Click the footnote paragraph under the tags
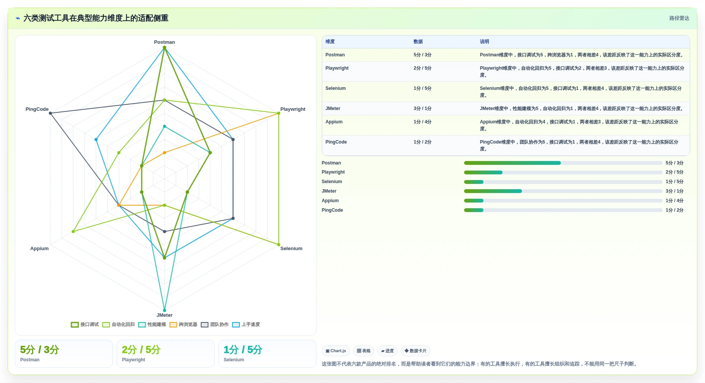 click(x=480, y=364)
